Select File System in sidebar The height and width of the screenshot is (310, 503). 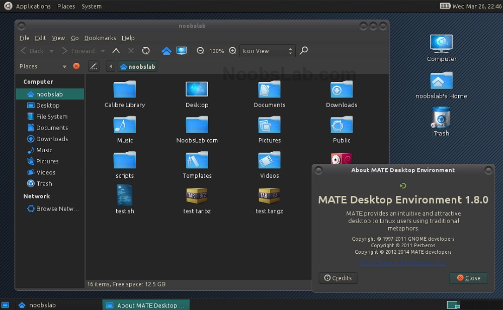pyautogui.click(x=50, y=117)
